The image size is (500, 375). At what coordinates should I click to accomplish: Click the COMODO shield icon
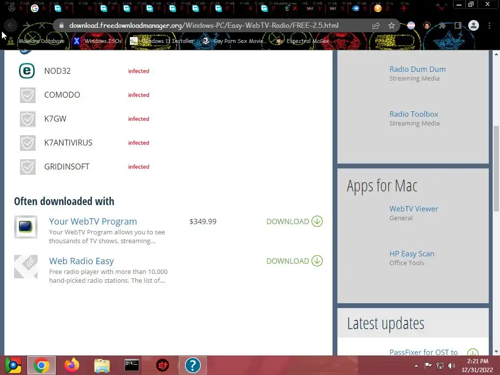(x=28, y=95)
